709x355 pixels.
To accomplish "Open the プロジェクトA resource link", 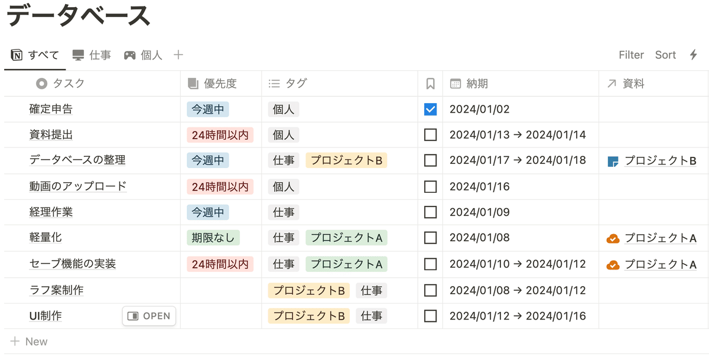I will (x=659, y=238).
